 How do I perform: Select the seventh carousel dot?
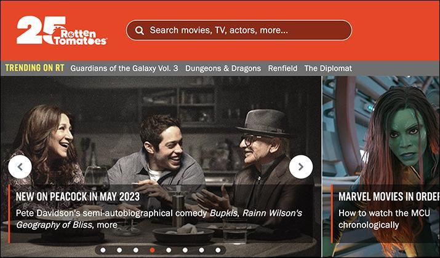201,250
